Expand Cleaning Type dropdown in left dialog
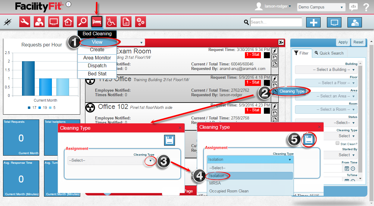The image size is (374, 206). pos(151,160)
